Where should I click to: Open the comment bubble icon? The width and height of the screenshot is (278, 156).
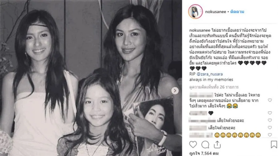205,145
